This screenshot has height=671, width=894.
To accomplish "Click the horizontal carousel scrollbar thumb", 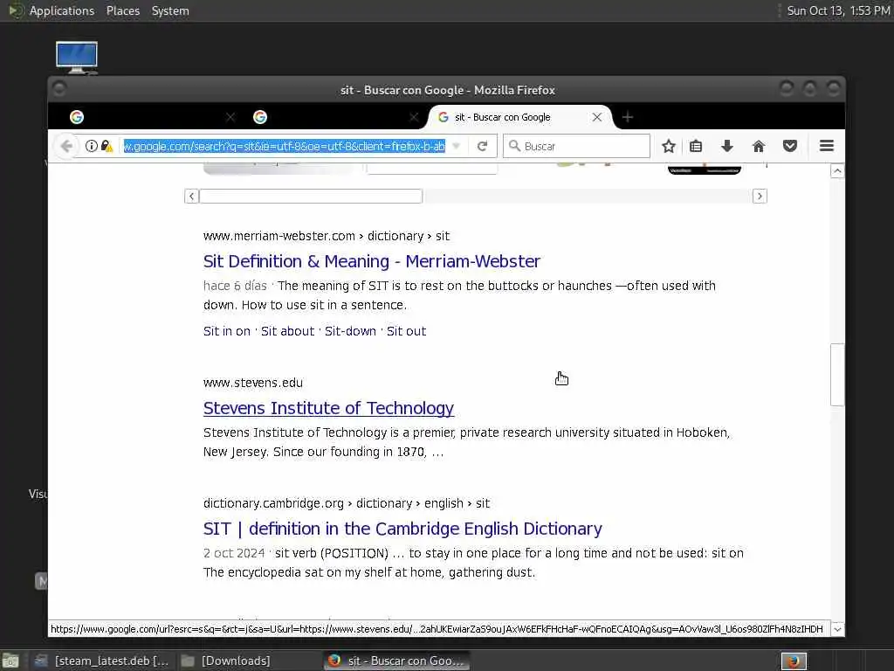I will tap(311, 197).
